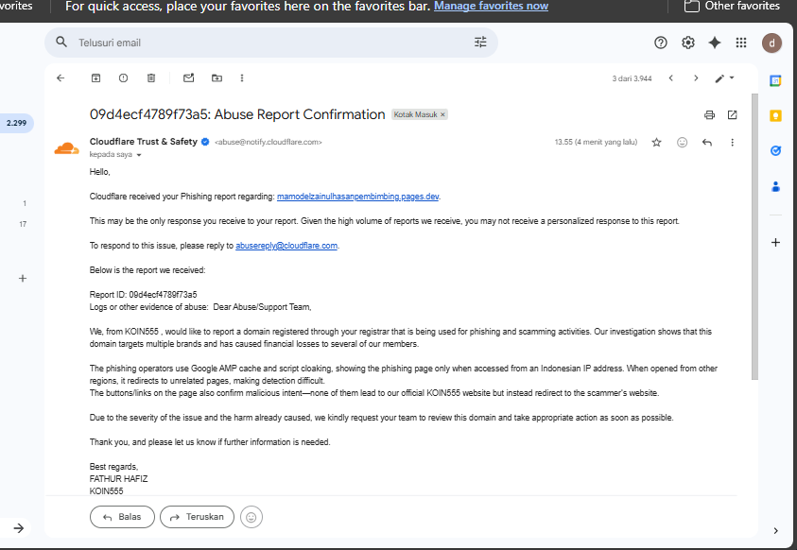
Task: Open Contacts side panel
Action: click(x=775, y=186)
